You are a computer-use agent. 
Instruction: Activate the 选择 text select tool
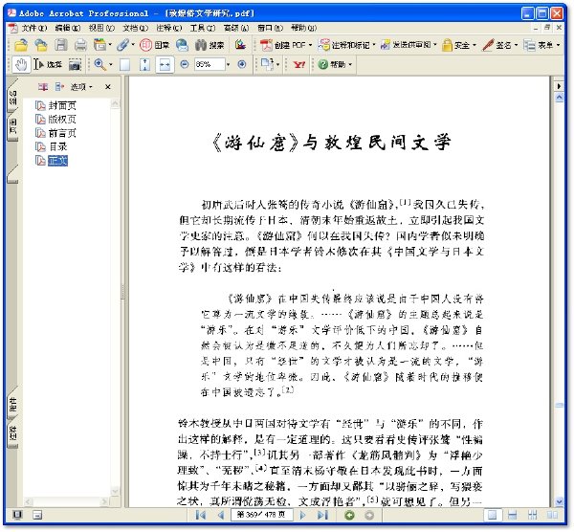click(48, 65)
